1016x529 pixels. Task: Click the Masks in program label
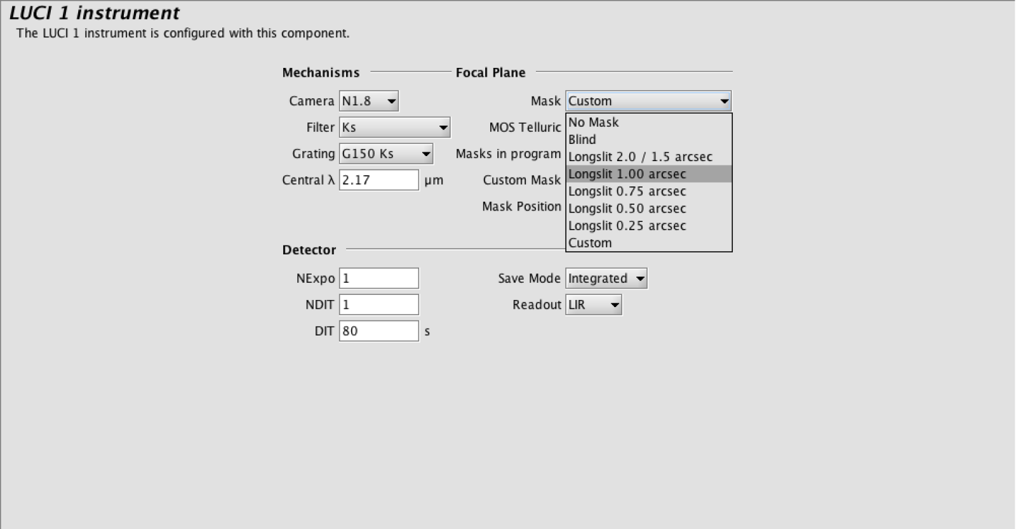[x=508, y=153]
